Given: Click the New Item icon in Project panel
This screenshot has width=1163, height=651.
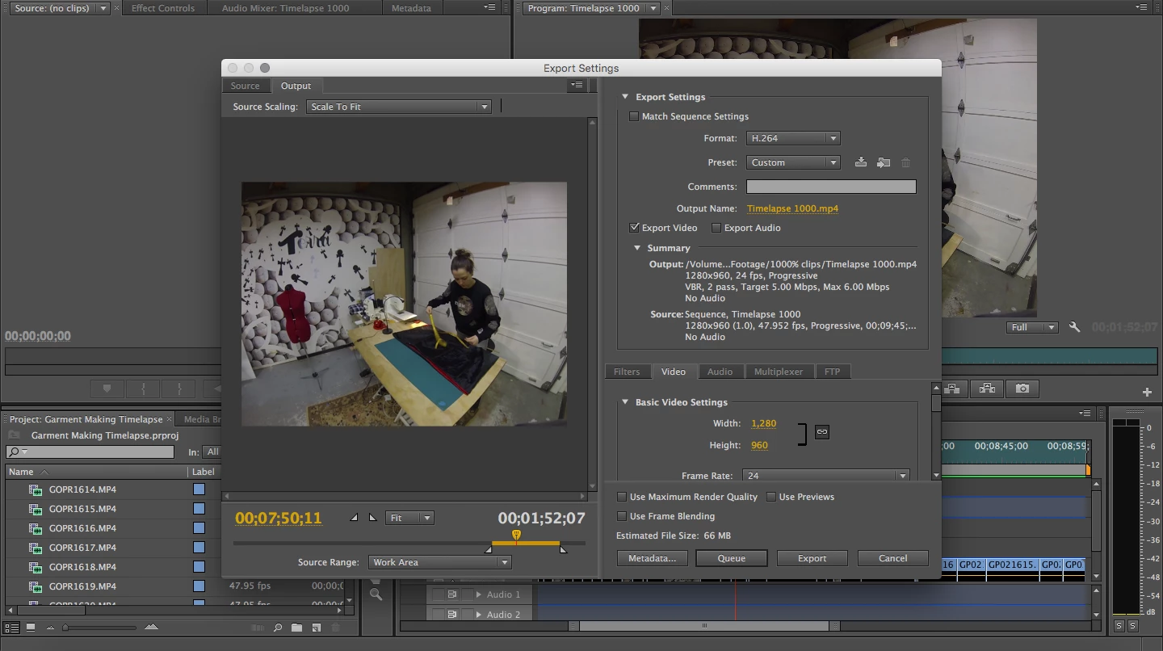Looking at the screenshot, I should (317, 628).
